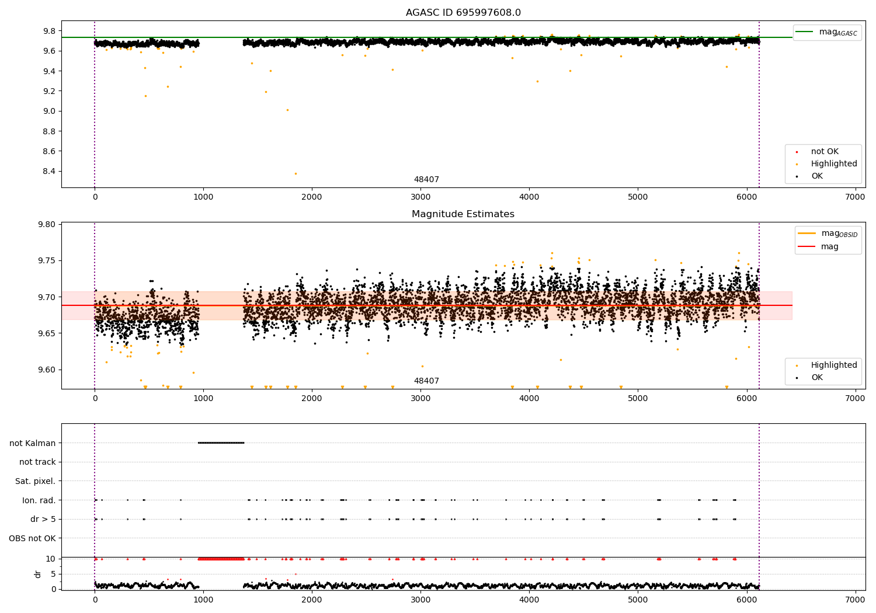Click the y-axis tick '8.4'
This screenshot has height=613, width=876.
click(49, 172)
